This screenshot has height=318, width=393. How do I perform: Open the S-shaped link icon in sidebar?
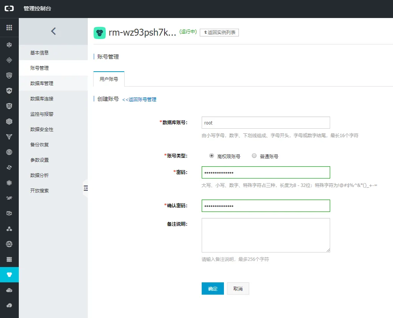coord(9,167)
